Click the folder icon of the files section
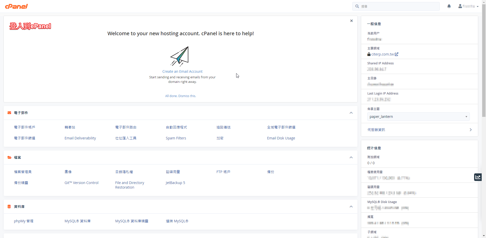The height and width of the screenshot is (238, 486). [x=9, y=157]
